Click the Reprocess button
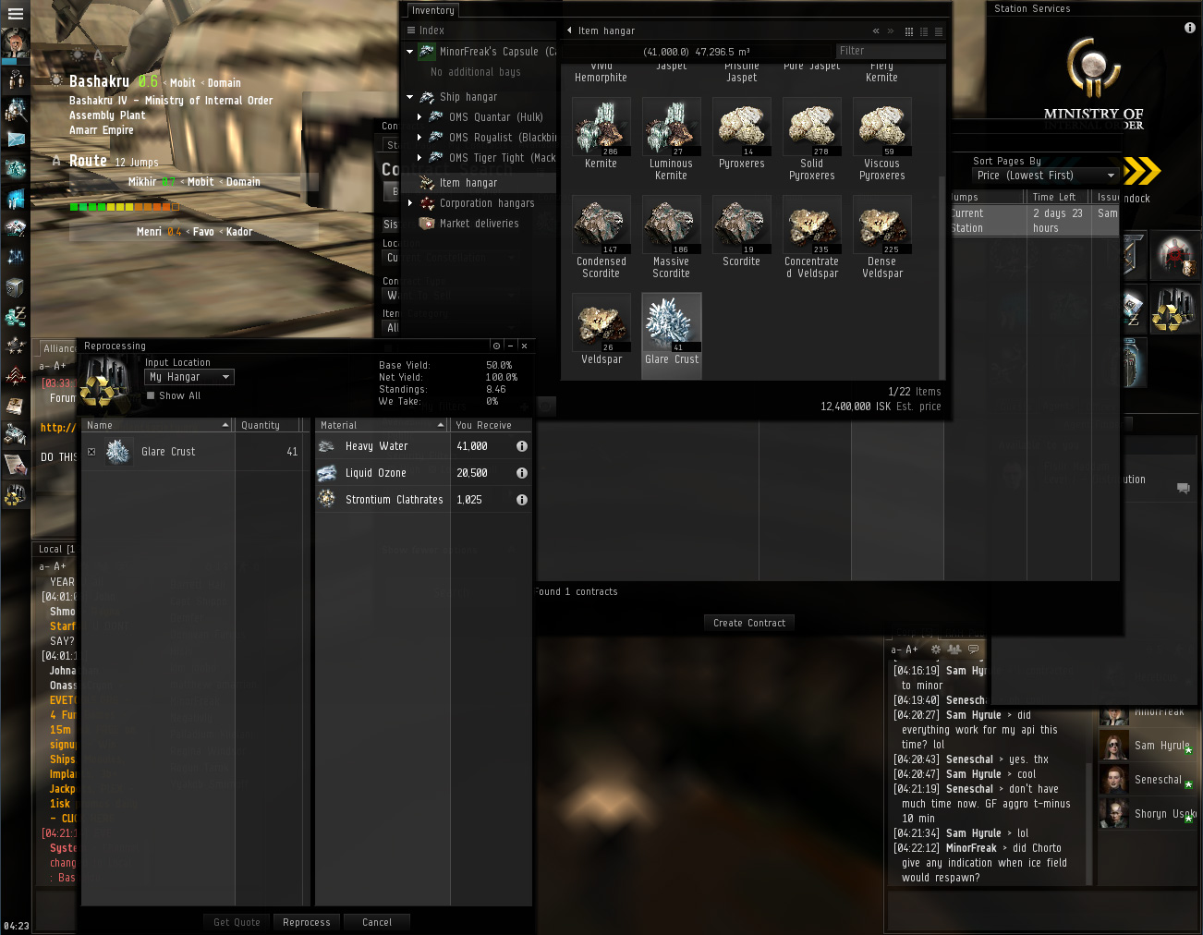Screen dimensions: 1203x935 pos(307,922)
